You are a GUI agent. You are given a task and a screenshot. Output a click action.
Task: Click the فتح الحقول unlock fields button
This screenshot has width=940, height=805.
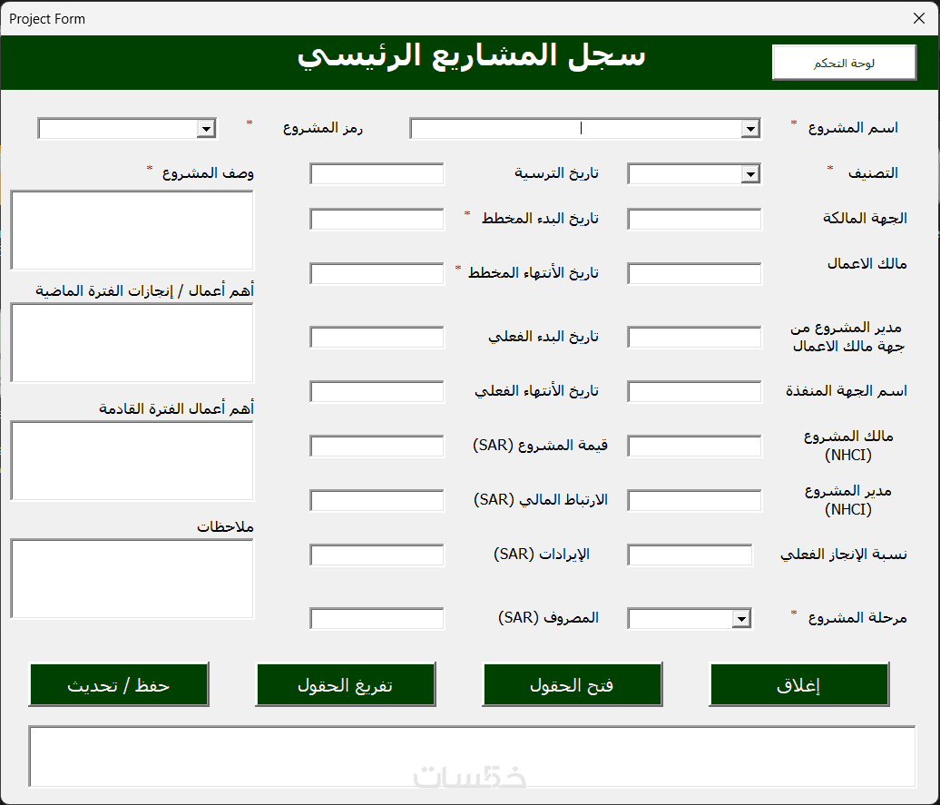pyautogui.click(x=572, y=684)
